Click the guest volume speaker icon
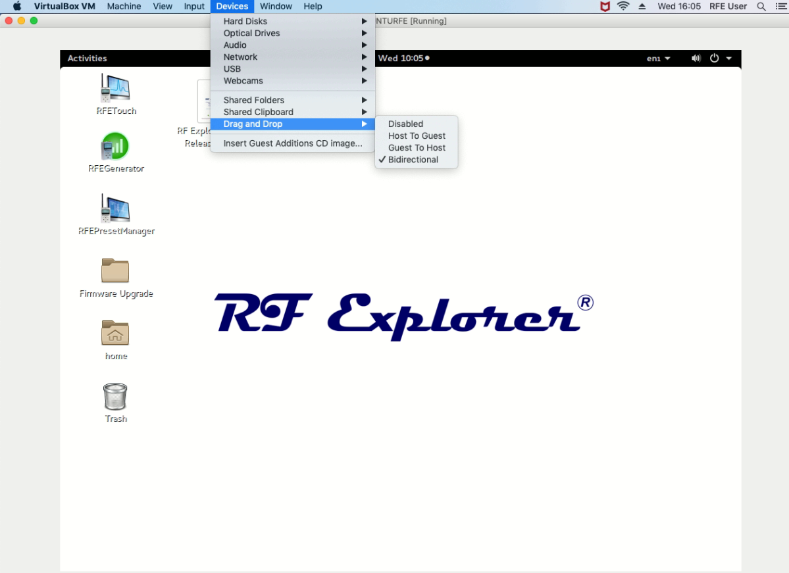 pos(696,59)
